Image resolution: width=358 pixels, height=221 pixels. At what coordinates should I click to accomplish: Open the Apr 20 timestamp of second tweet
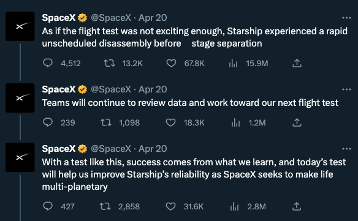coord(153,89)
